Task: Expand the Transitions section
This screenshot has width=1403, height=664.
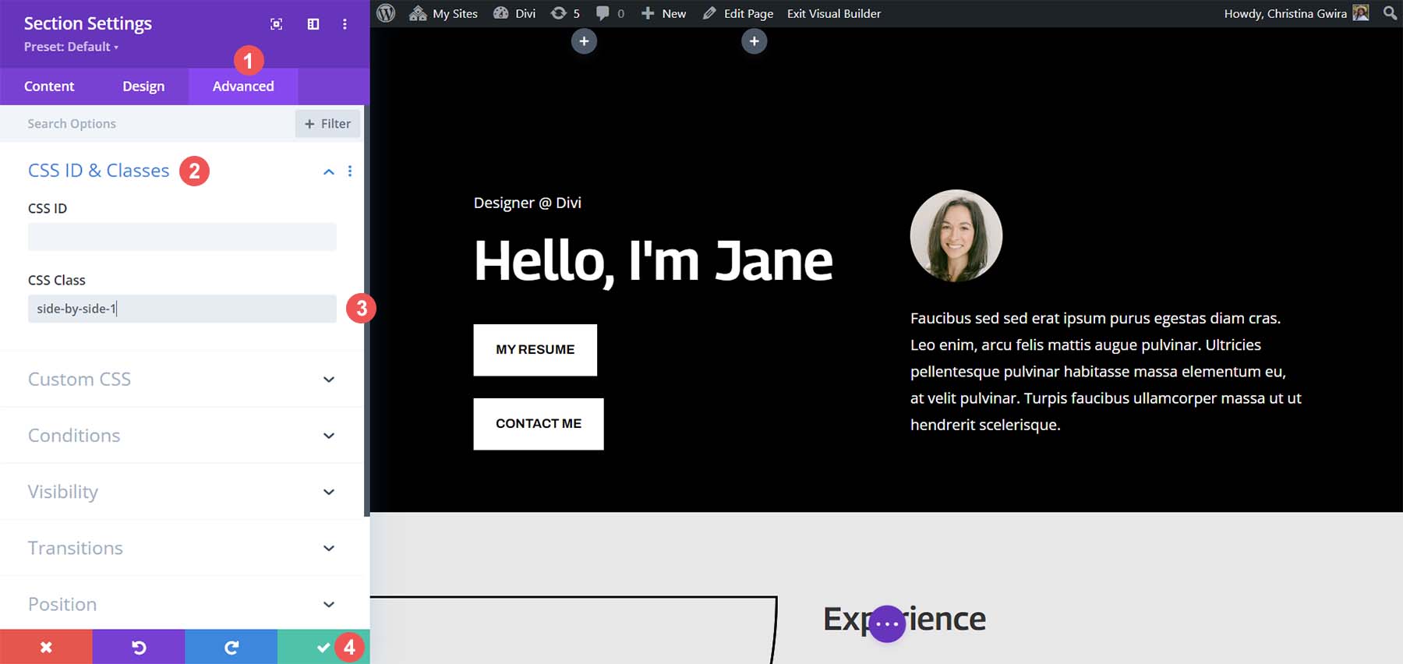Action: click(183, 548)
